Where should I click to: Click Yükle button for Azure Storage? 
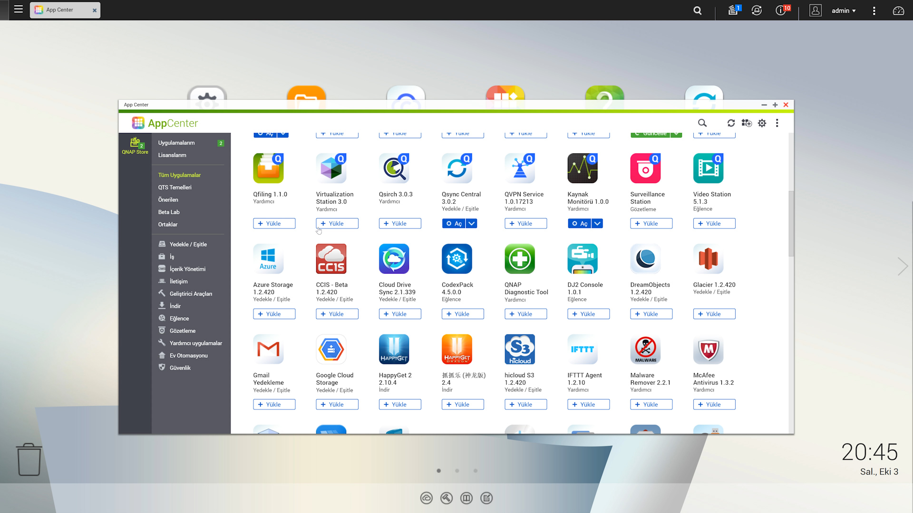(274, 313)
